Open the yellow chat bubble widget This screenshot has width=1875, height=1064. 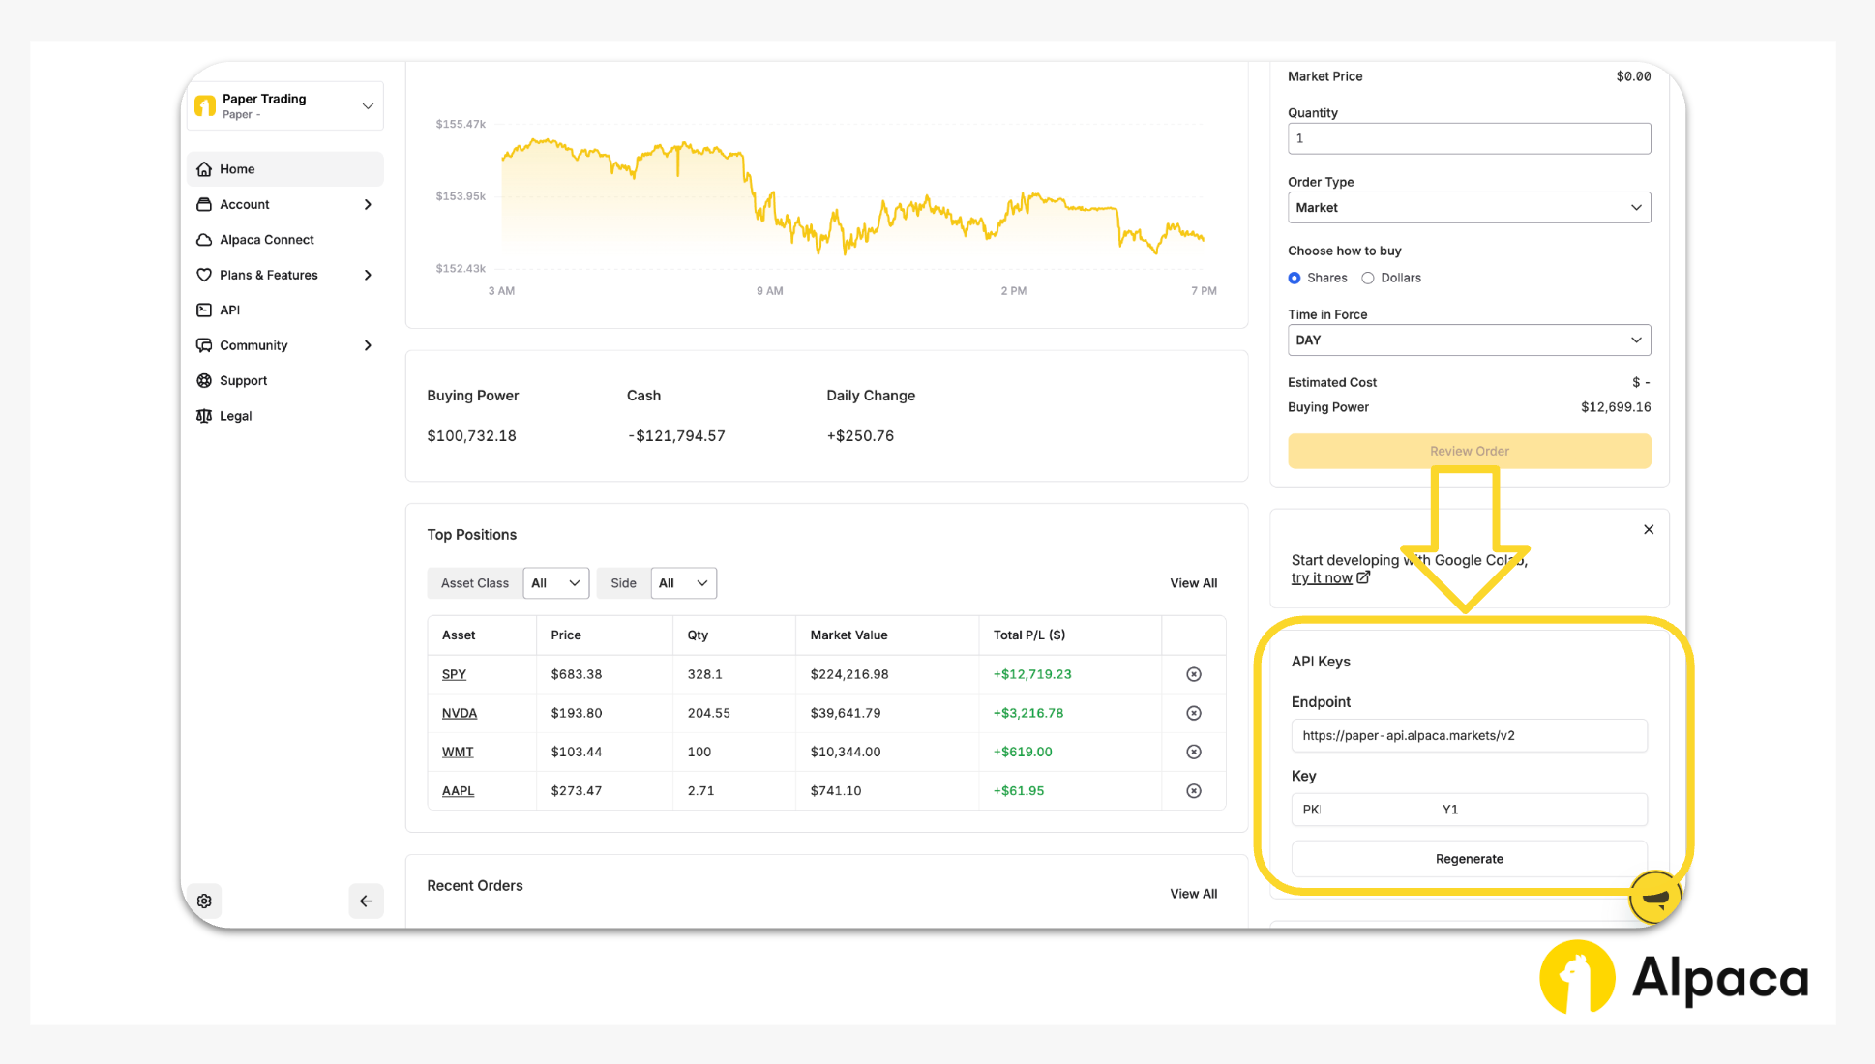[1654, 897]
